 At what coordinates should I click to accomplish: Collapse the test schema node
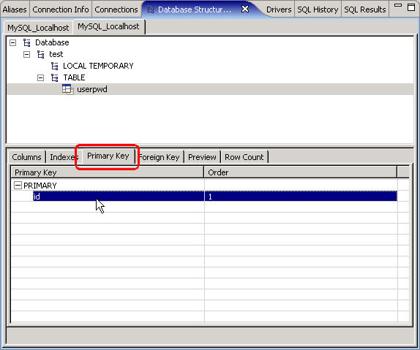tap(27, 54)
